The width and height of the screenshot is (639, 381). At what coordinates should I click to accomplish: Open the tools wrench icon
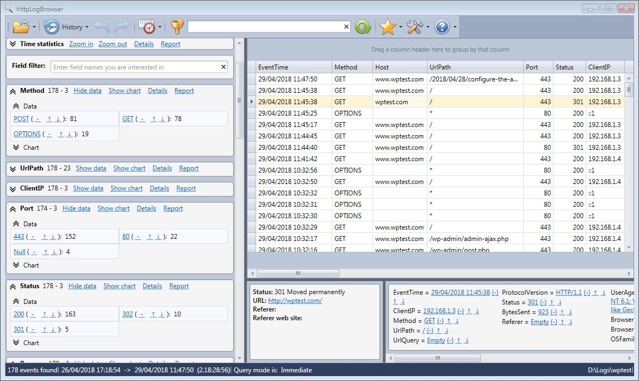click(x=415, y=27)
